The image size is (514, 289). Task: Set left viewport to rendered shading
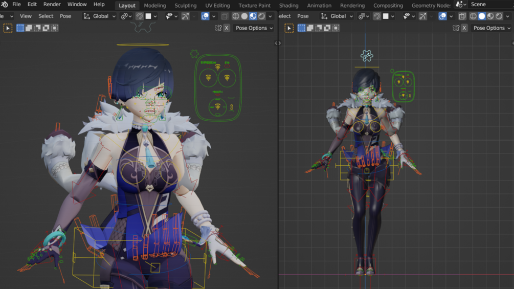point(261,16)
